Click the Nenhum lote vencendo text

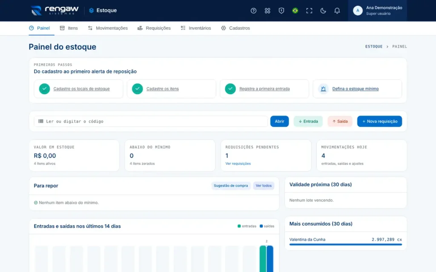[x=311, y=200]
